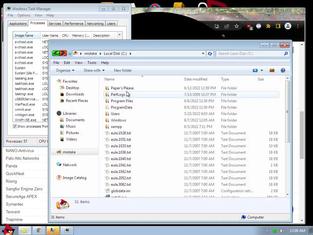Click the share icon in browser toolbar
313x235 pixels.
pos(227,26)
